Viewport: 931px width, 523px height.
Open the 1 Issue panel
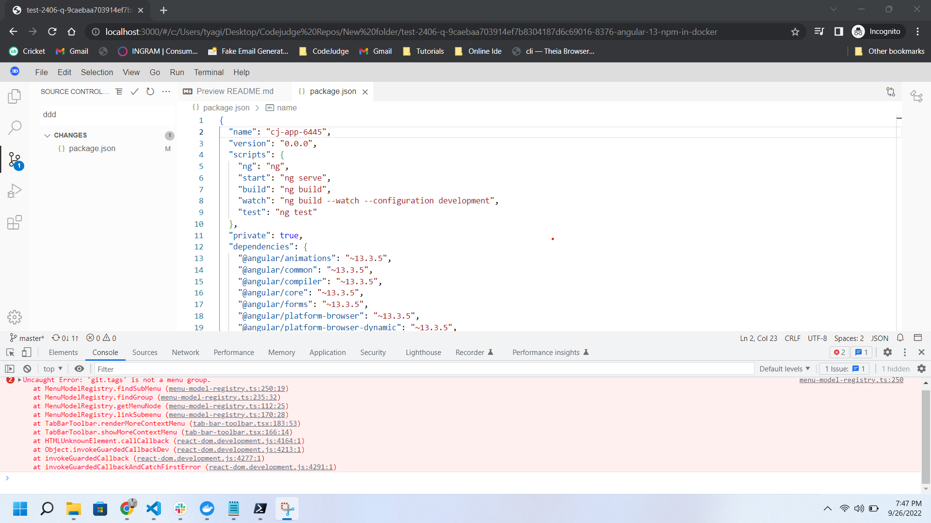tap(844, 369)
